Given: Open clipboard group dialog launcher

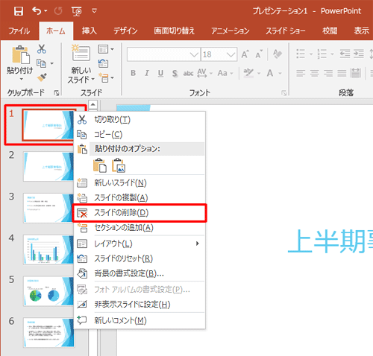Looking at the screenshot, I should click(x=57, y=93).
